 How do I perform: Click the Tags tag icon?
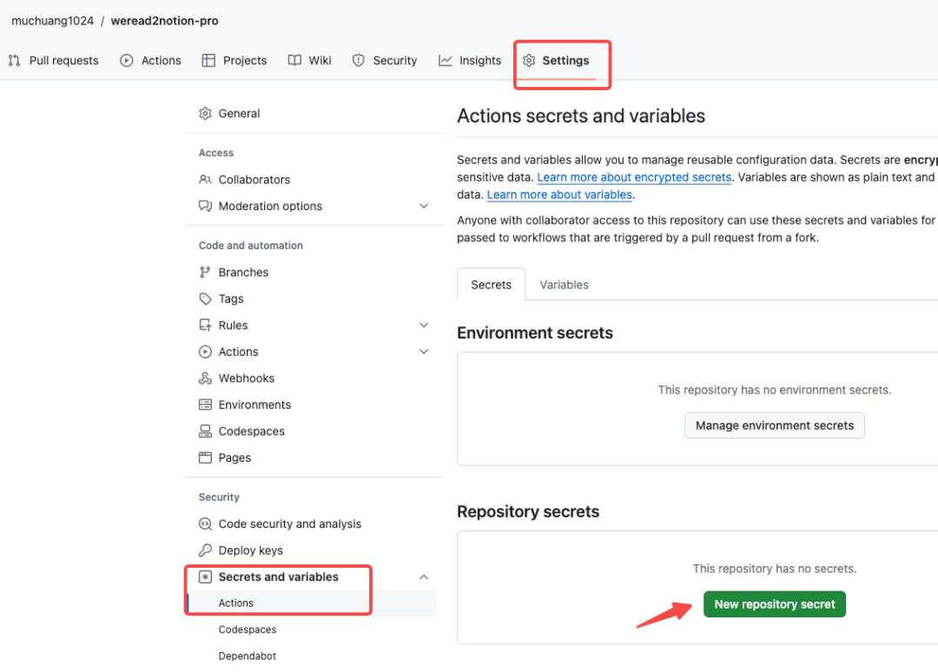(x=205, y=299)
